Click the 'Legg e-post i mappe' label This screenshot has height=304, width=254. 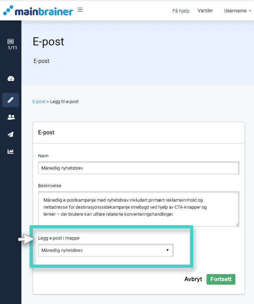tap(59, 239)
